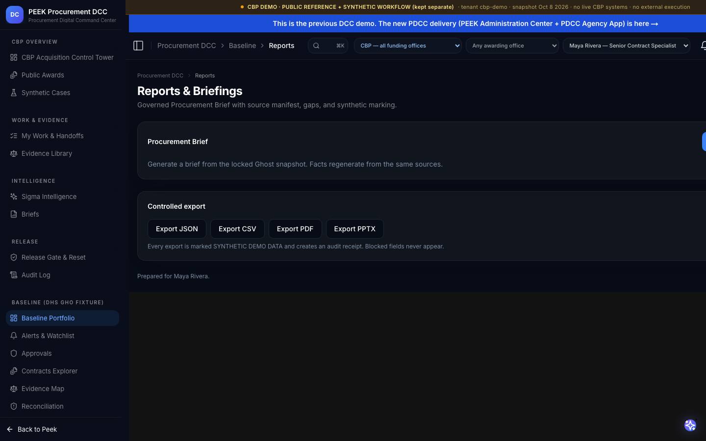Click the Evidence Map scales icon
Image resolution: width=706 pixels, height=441 pixels.
[14, 389]
